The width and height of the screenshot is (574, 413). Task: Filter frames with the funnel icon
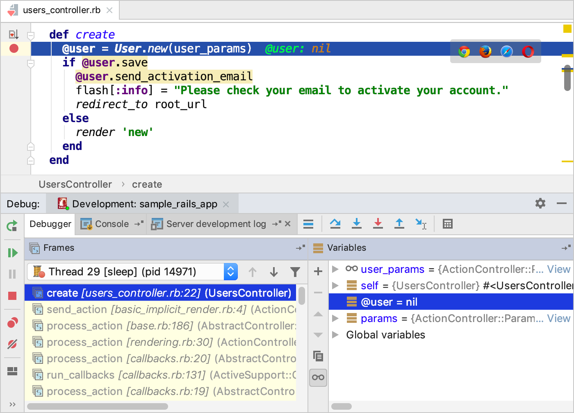pos(295,272)
